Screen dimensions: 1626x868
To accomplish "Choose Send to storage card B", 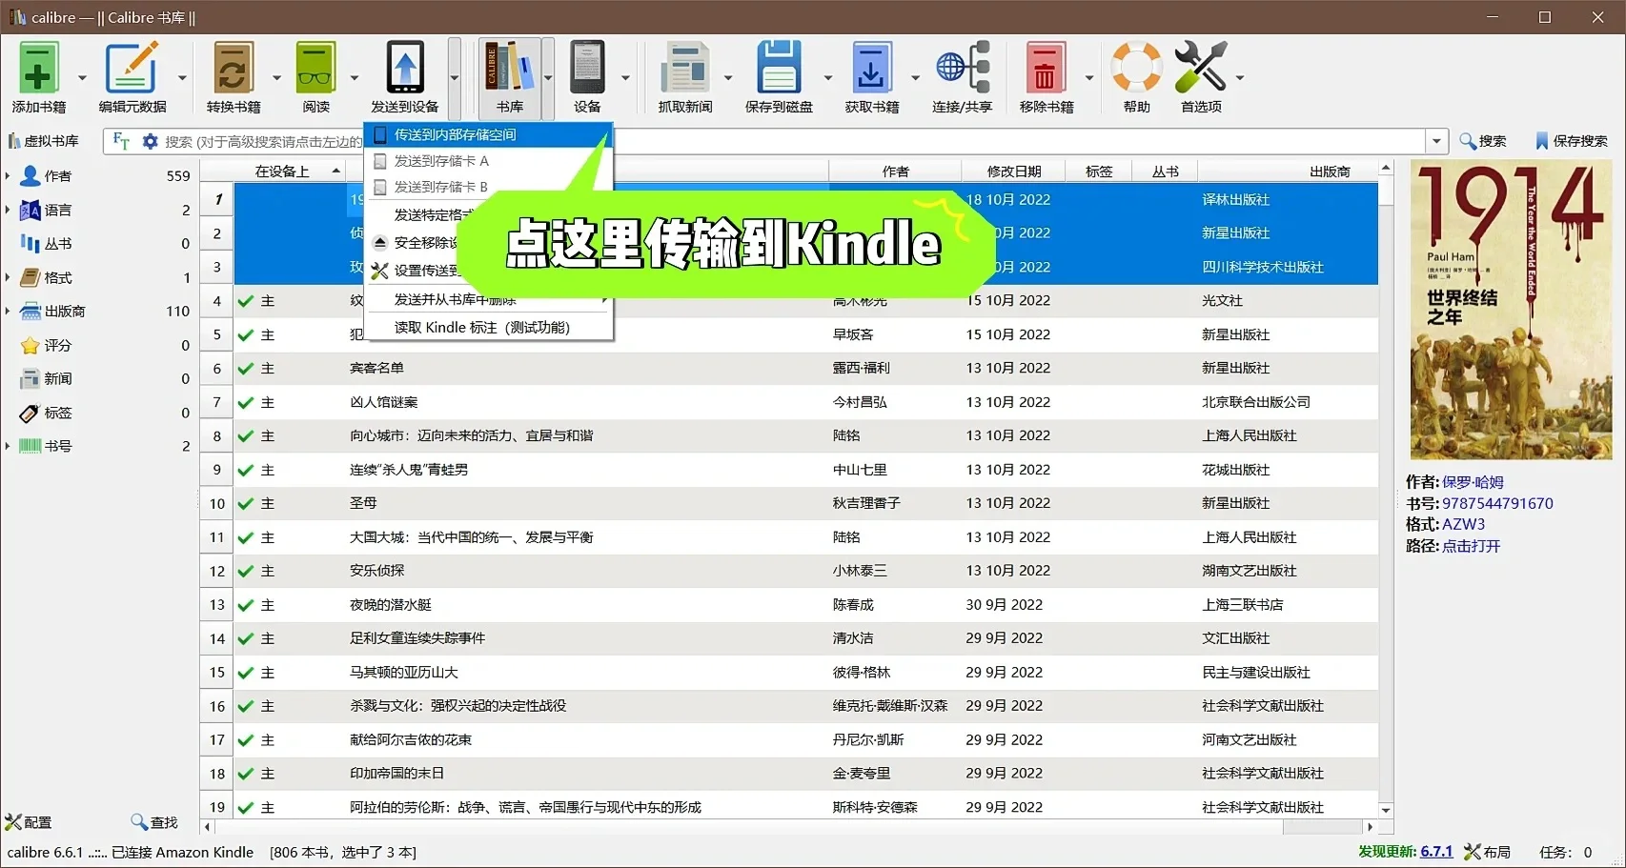I will (488, 187).
